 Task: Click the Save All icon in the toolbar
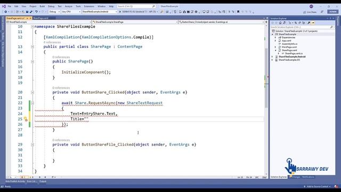pyautogui.click(x=31, y=12)
